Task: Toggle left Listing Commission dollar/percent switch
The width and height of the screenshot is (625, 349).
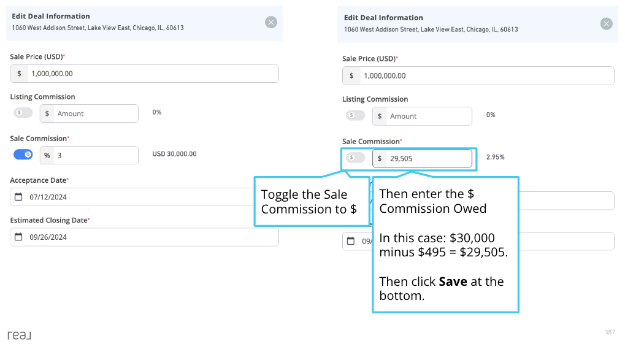Action: coord(23,113)
